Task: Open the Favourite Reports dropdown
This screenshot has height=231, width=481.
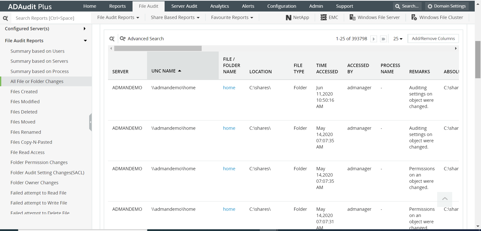Action: point(232,17)
